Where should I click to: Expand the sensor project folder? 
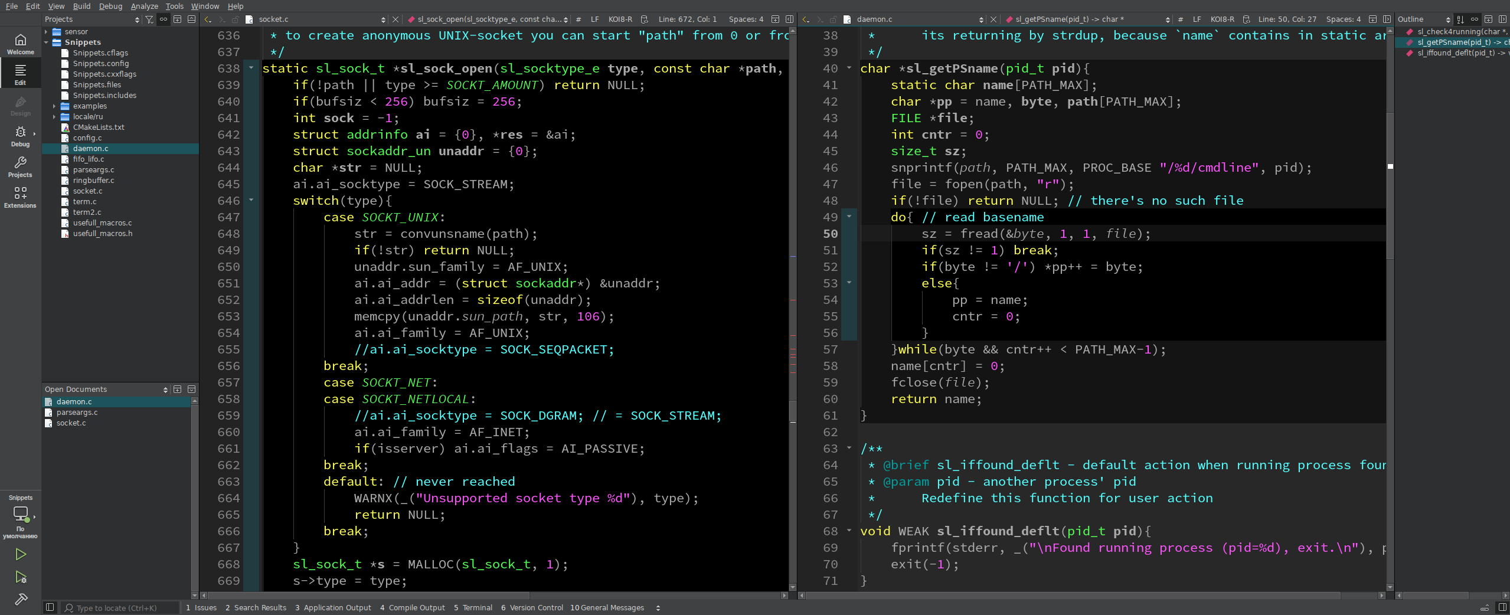(46, 32)
